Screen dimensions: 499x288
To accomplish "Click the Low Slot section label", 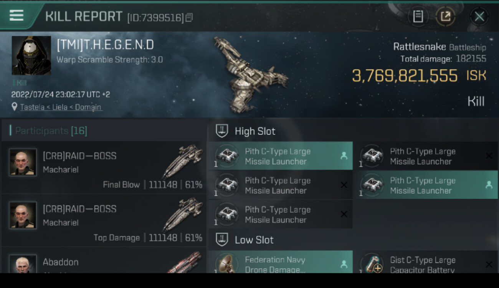I will click(254, 240).
